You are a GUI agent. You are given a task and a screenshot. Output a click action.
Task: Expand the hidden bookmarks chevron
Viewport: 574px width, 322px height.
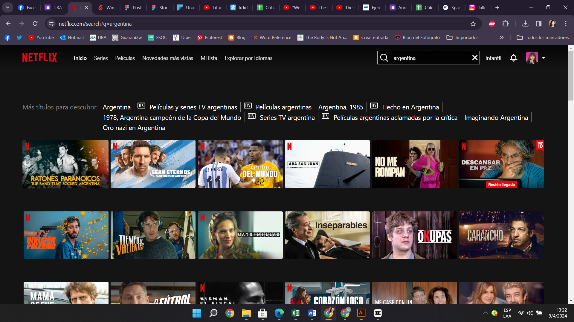click(x=502, y=38)
